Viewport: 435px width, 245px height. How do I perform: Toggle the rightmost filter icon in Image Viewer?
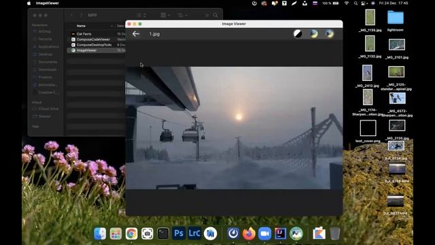[330, 34]
